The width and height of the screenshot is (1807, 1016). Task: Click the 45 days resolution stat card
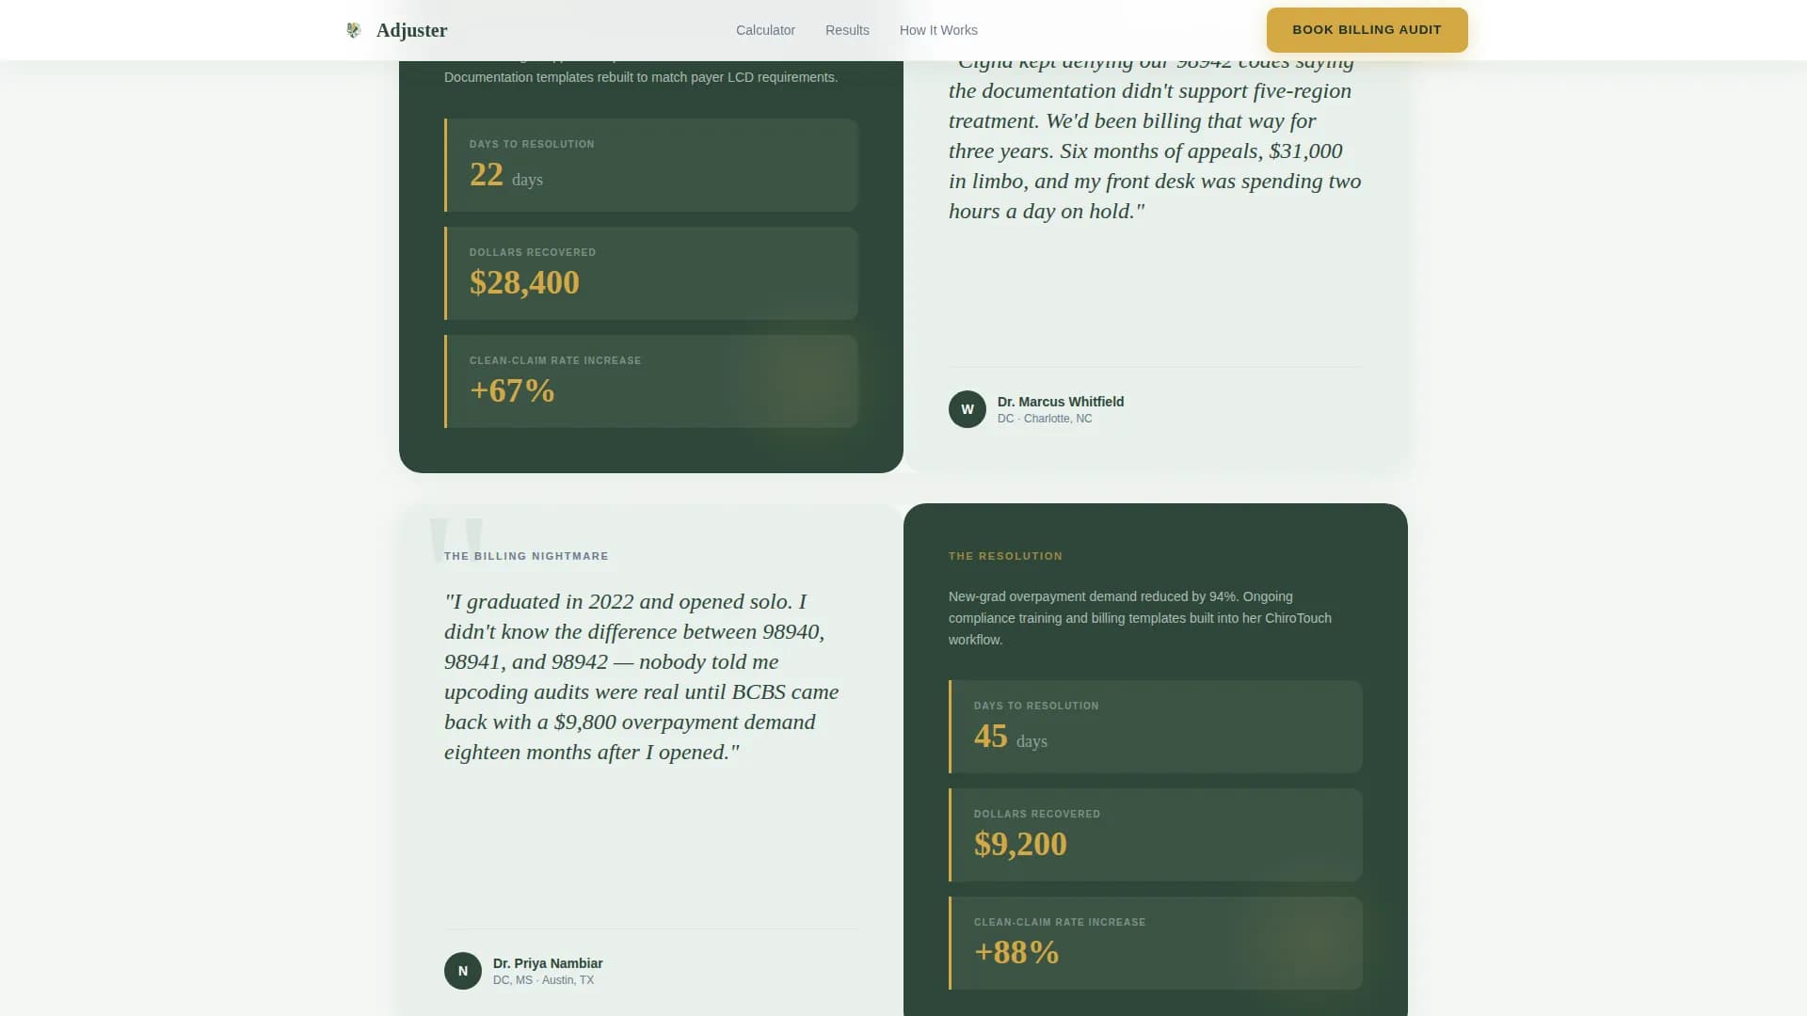pyautogui.click(x=1156, y=726)
